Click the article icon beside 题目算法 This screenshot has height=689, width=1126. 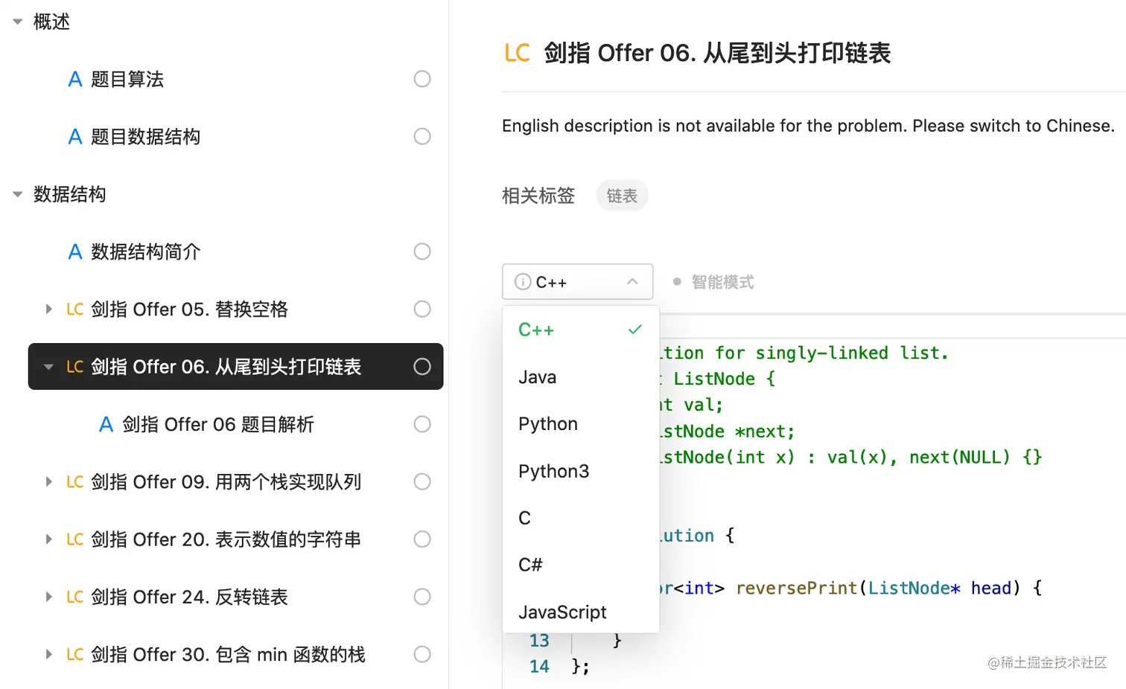pos(75,79)
